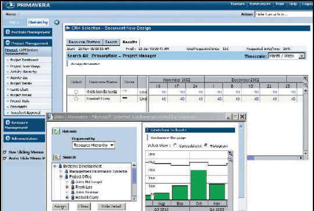Expand Resource Management section arrow icon
Image resolution: width=314 pixels, height=211 pixels.
tap(8, 122)
